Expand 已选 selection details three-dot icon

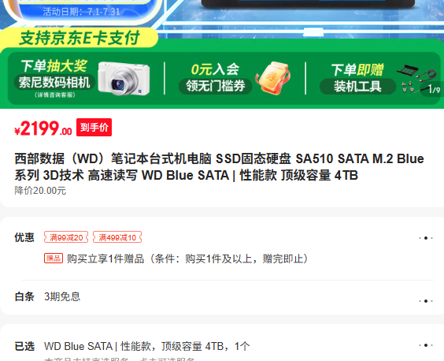(x=426, y=345)
